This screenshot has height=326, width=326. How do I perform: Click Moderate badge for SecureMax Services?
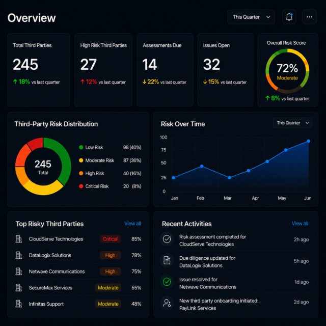108,287
